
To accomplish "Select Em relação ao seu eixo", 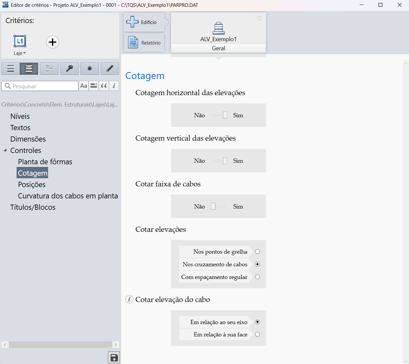I will point(258,322).
